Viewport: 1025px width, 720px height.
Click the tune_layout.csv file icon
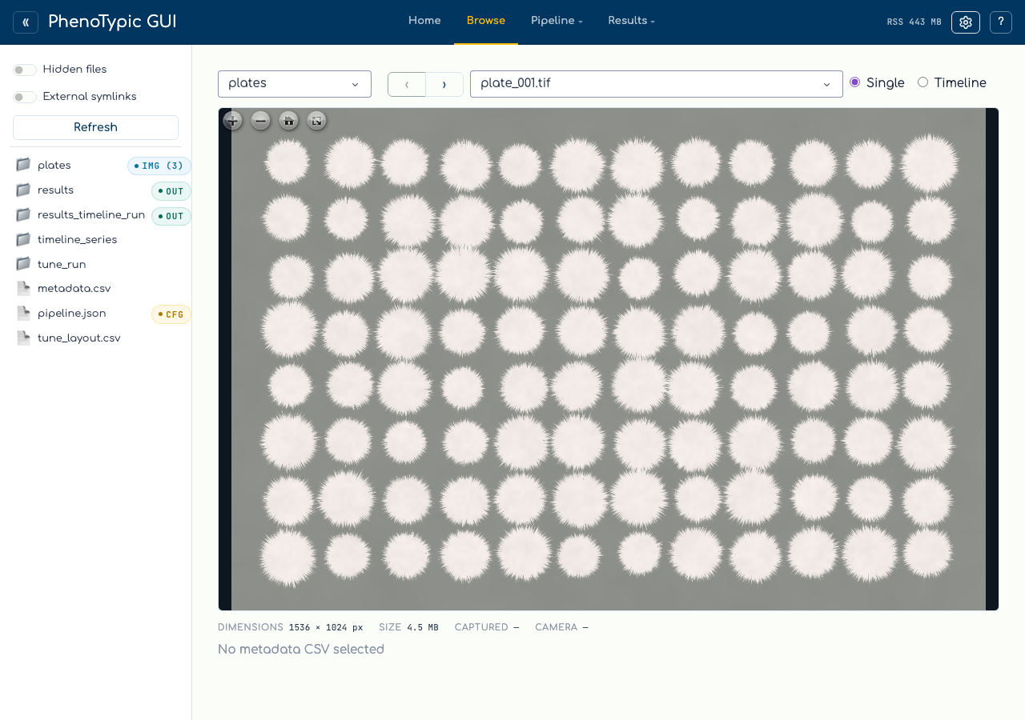click(23, 338)
